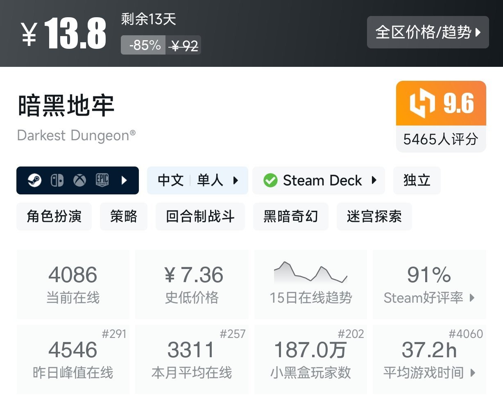This screenshot has height=397, width=503.
Task: Select the 策略 tag
Action: (x=124, y=217)
